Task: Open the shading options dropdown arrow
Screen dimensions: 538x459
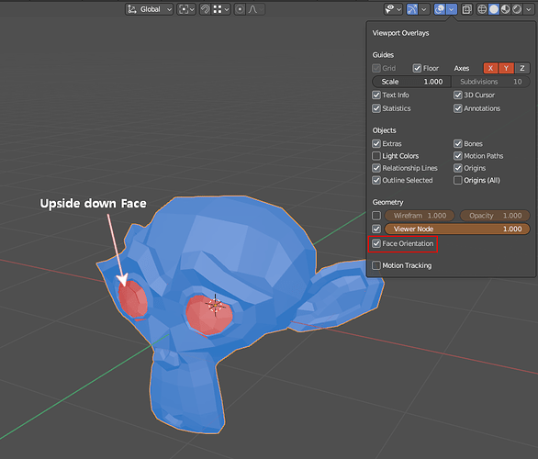Action: click(x=529, y=9)
